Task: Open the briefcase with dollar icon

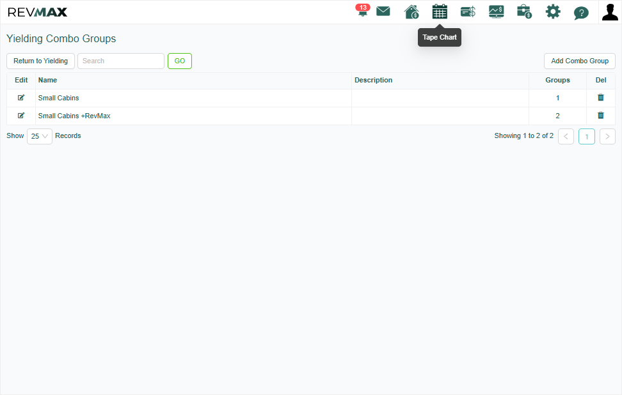Action: (525, 12)
